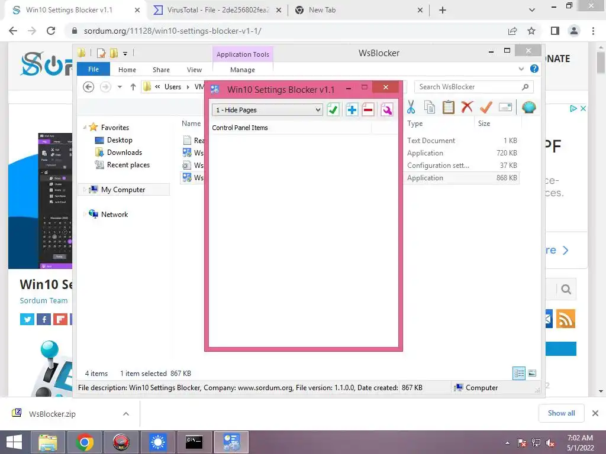Select Favorites in the navigation pane
Screen dimensions: 606x454
click(115, 128)
